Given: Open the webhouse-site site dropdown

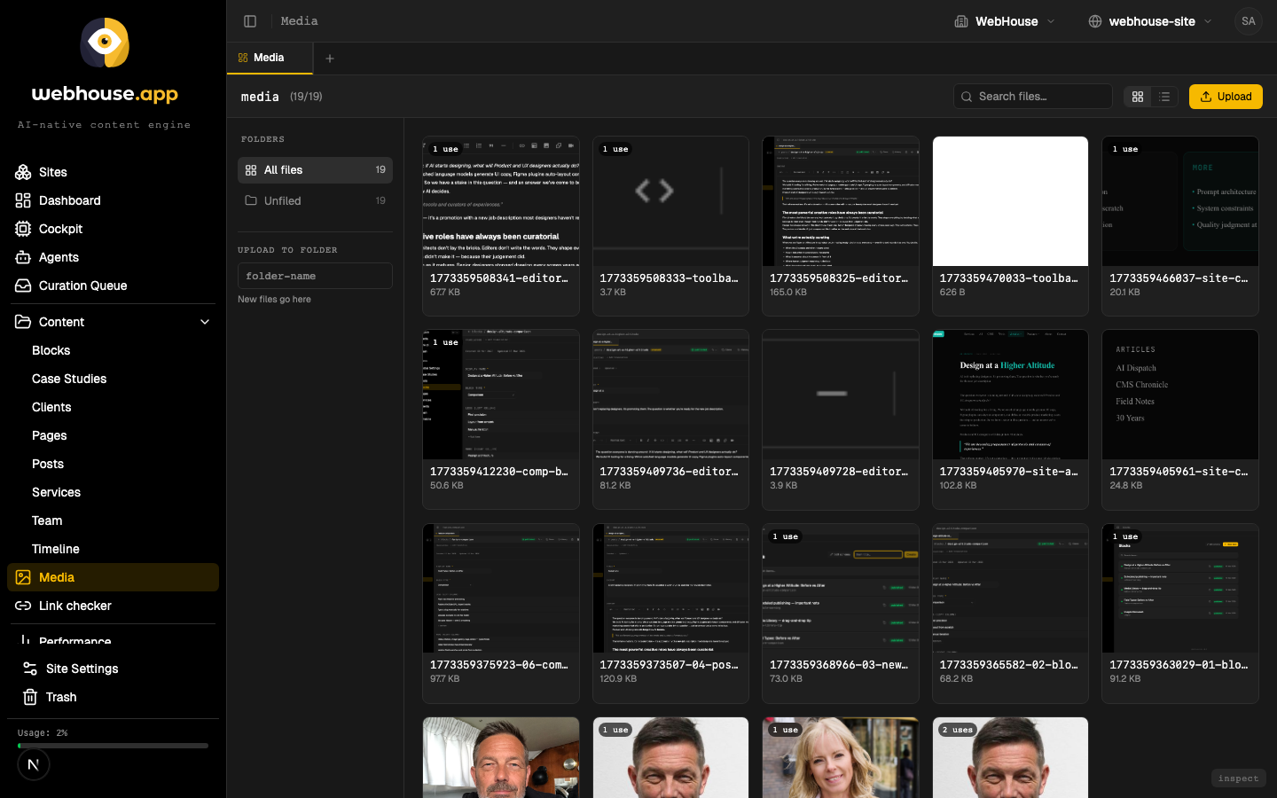Looking at the screenshot, I should coord(1150,21).
